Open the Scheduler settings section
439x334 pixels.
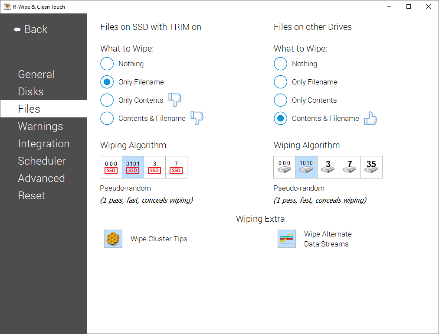tap(44, 161)
